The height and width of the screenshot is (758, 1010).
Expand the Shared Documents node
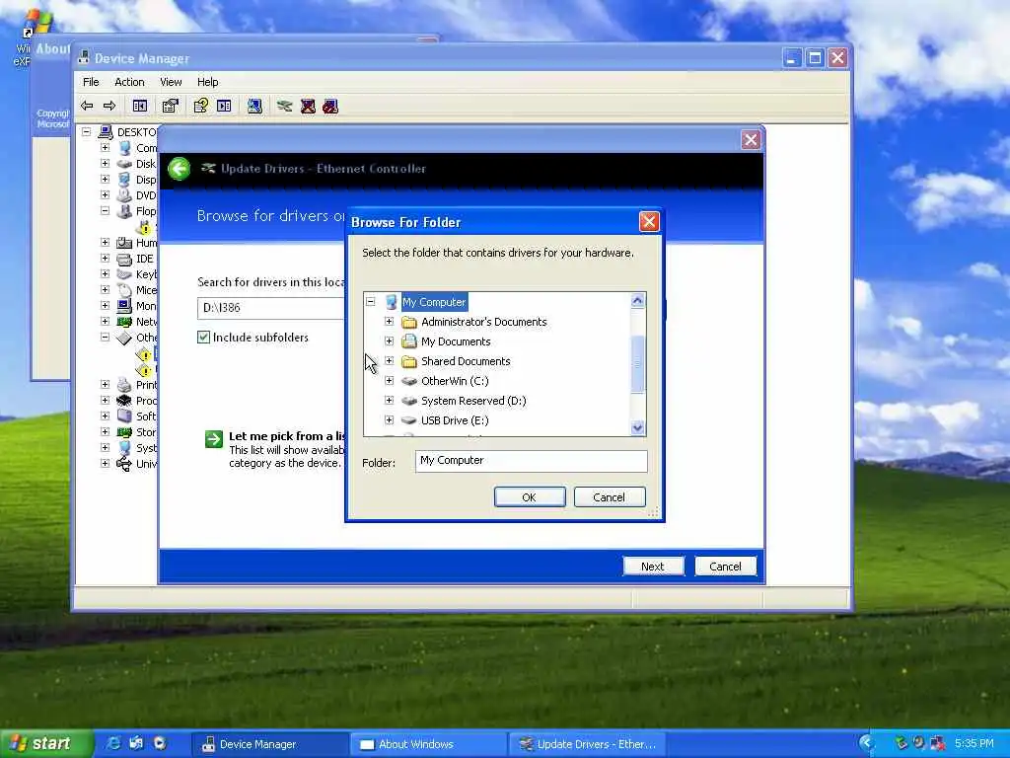click(x=389, y=361)
